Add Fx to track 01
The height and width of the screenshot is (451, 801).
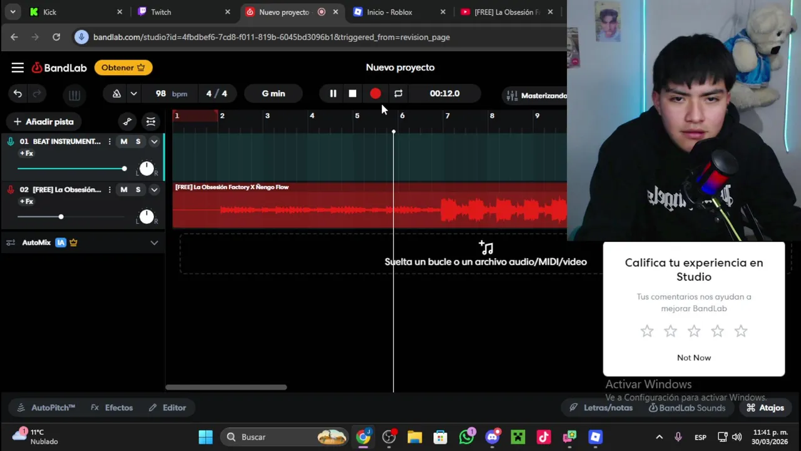[26, 153]
